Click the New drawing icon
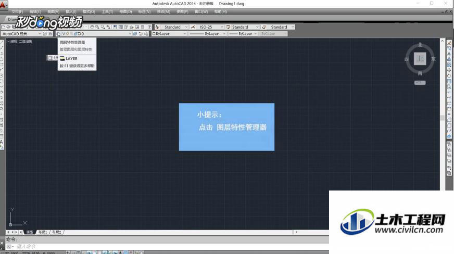 click(x=3, y=27)
